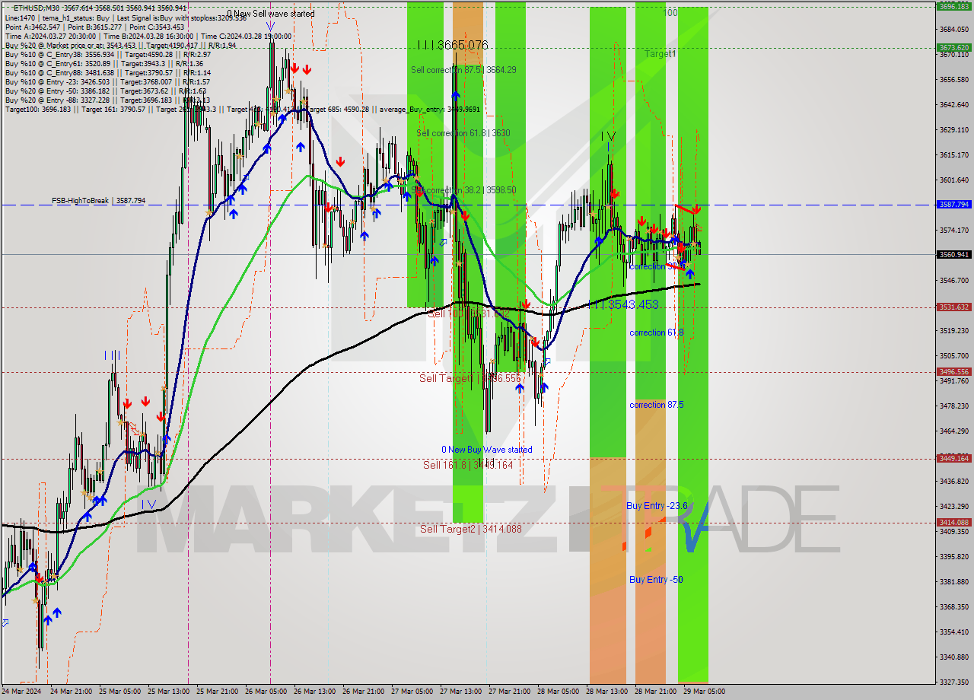Viewport: 974px width, 700px height.
Task: Select the 'Buy Entry -23.6' label
Action: (657, 506)
